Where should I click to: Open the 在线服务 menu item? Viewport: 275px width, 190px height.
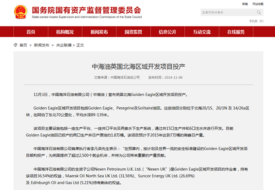click(236, 32)
